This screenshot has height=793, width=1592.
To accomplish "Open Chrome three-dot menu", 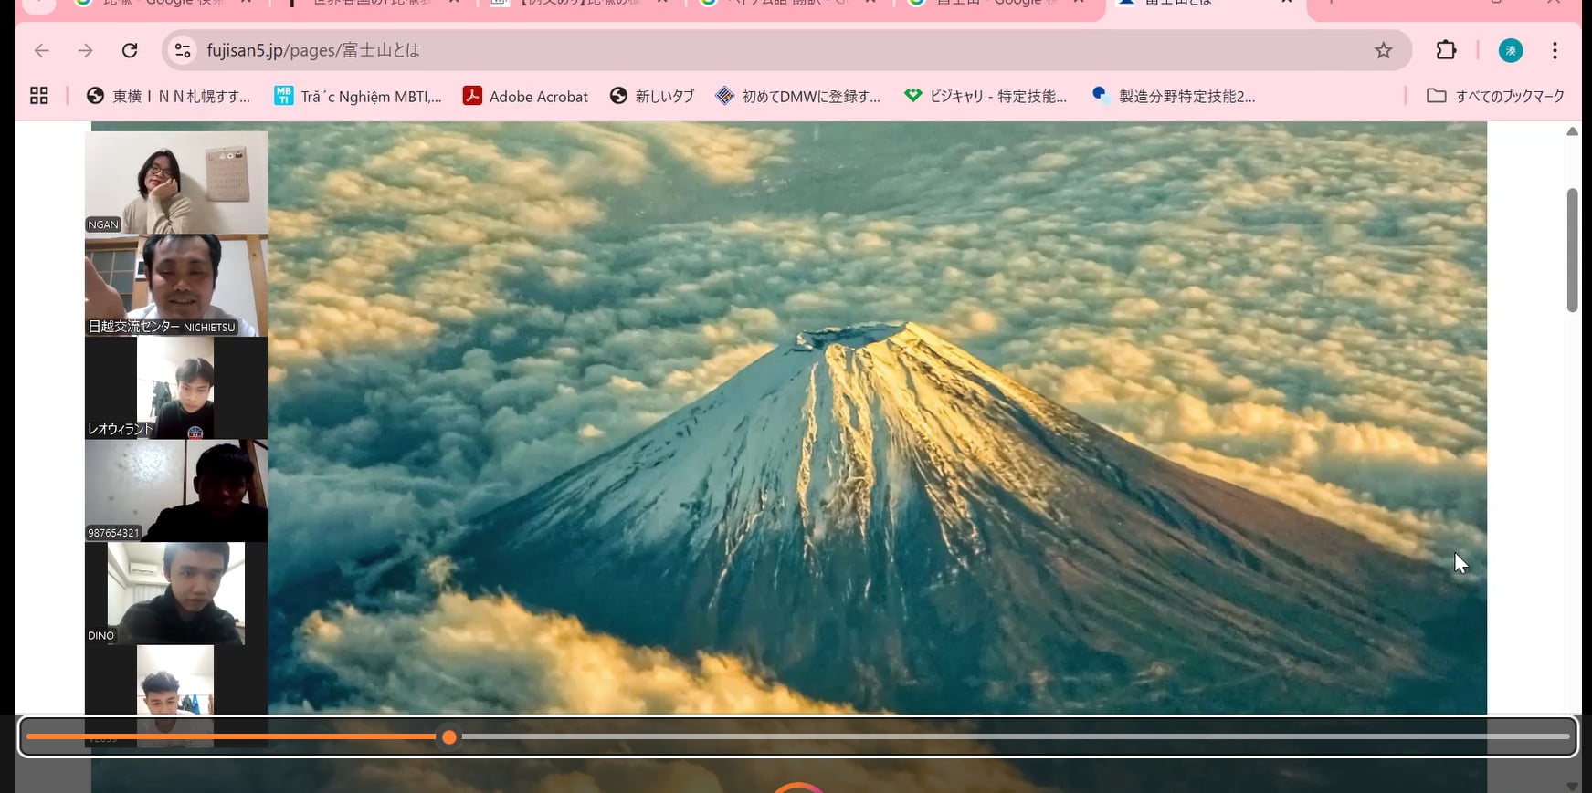I will click(1555, 50).
